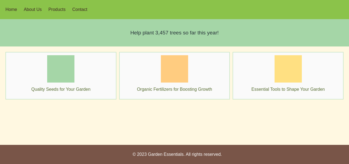Open the Quality Seeds for Your Garden link

pos(61,89)
